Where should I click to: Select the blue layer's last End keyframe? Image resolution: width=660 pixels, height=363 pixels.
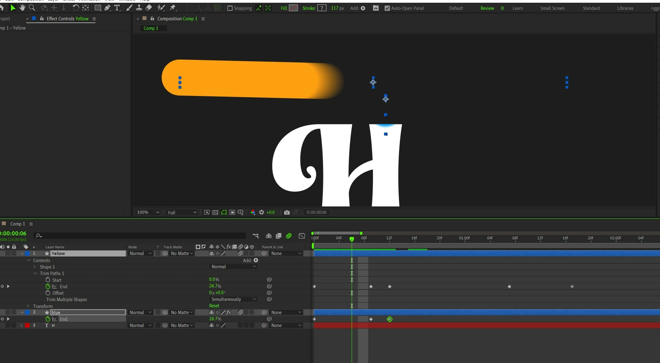pos(390,319)
